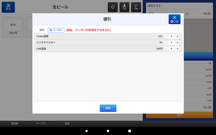Open the 管理者 tab in bottom bar
This screenshot has height=135, width=216.
coord(15,123)
